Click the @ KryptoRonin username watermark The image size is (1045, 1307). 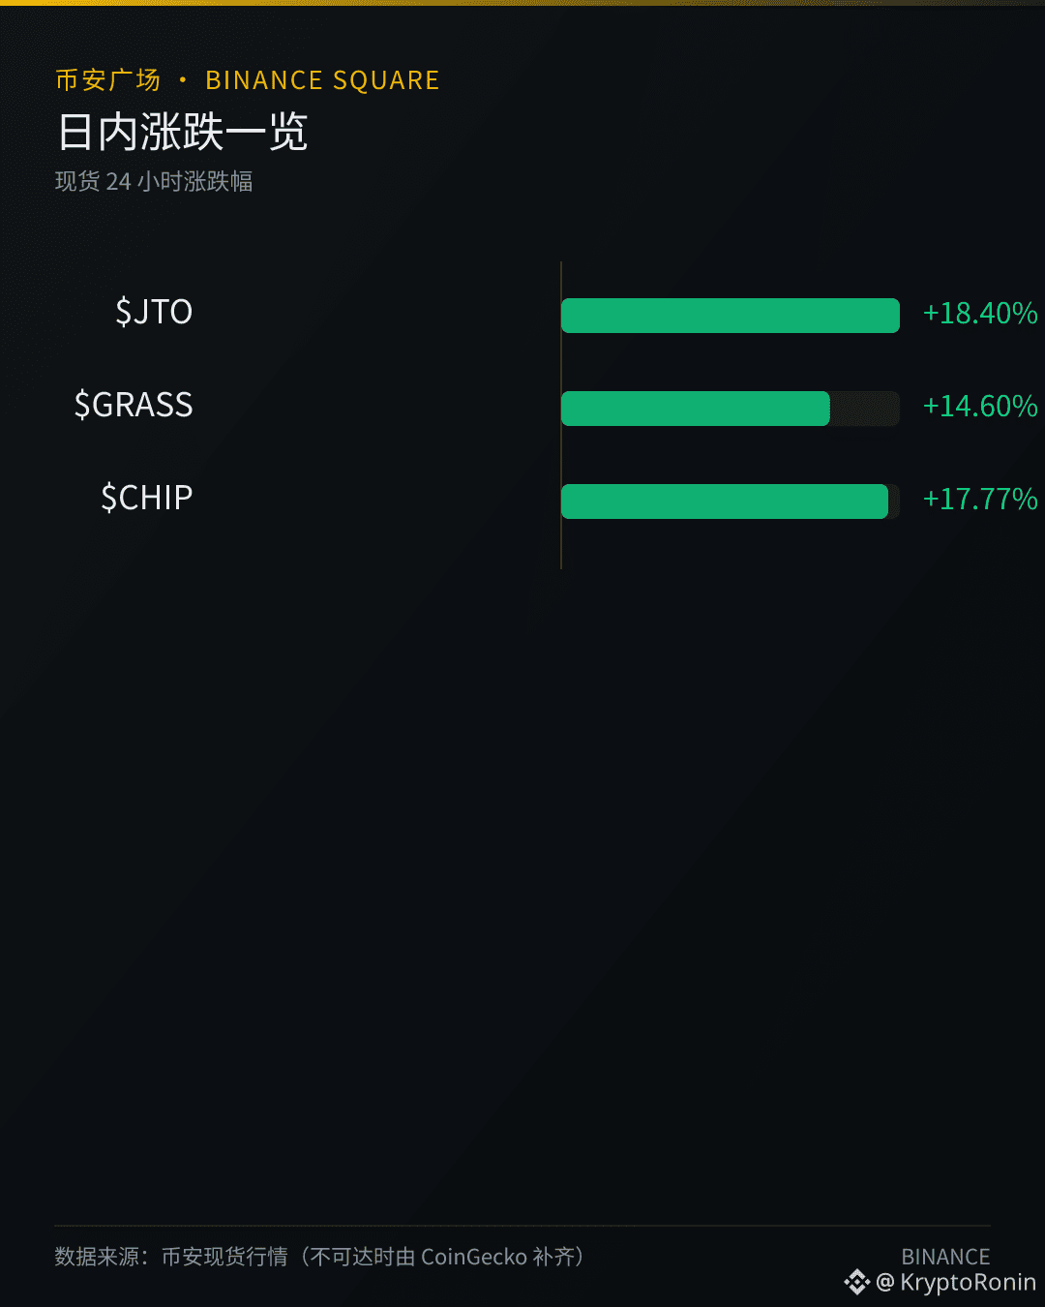(956, 1283)
